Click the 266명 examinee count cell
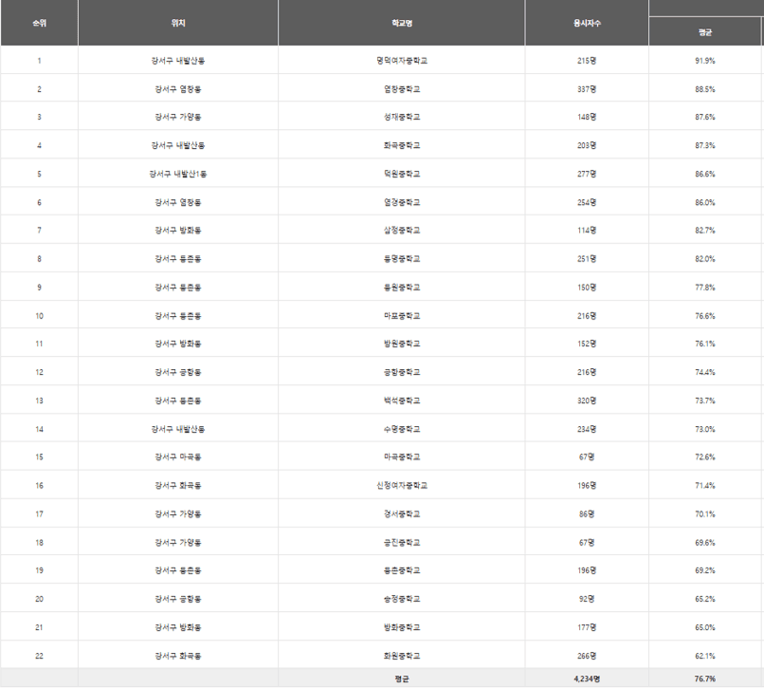 pyautogui.click(x=587, y=656)
